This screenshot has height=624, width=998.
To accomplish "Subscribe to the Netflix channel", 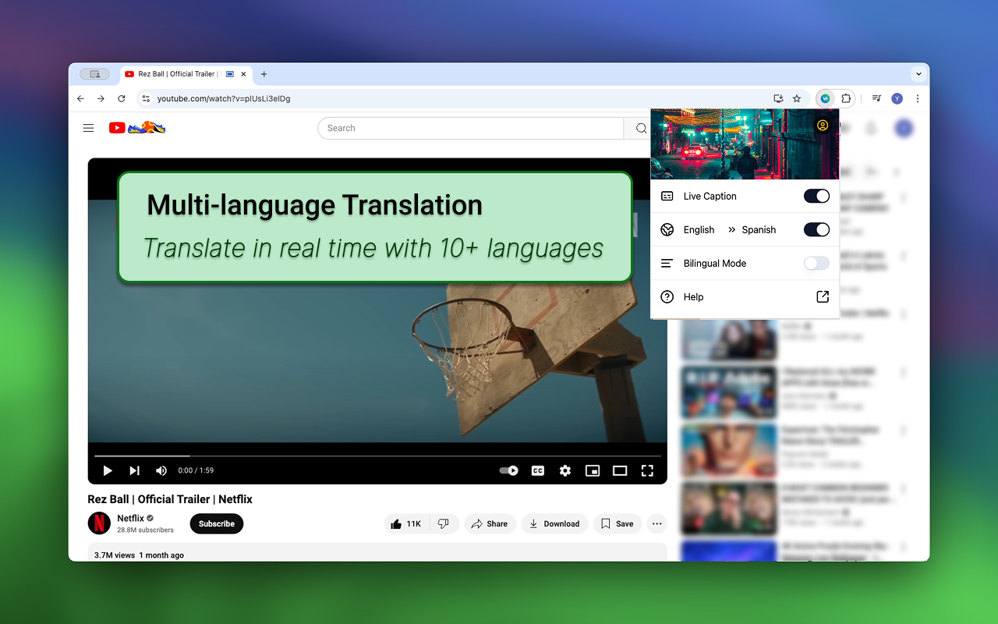I will click(x=217, y=524).
